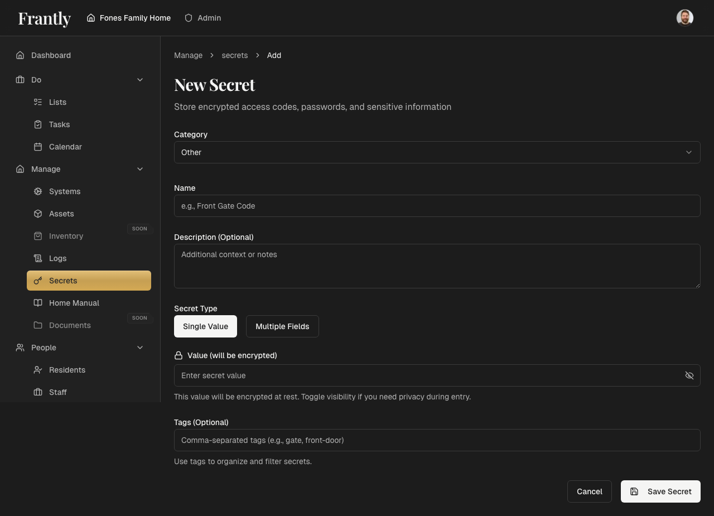Navigate to secrets in the breadcrumb
Viewport: 714px width, 516px height.
pos(234,55)
